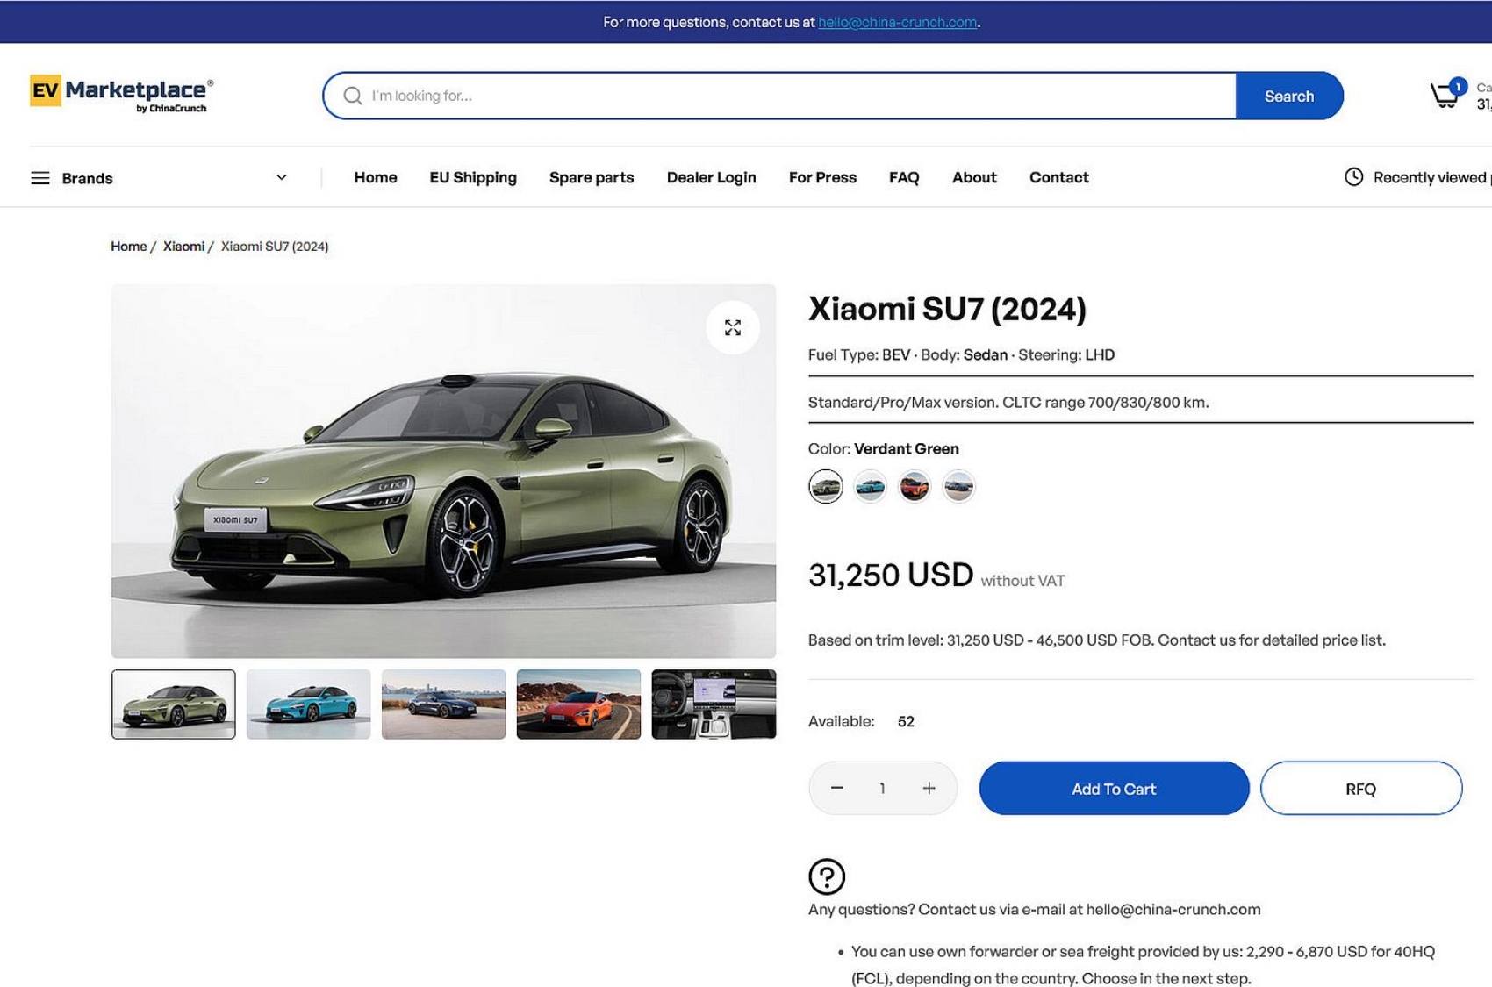The width and height of the screenshot is (1492, 987).
Task: Expand the Brands dropdown chevron
Action: (281, 177)
